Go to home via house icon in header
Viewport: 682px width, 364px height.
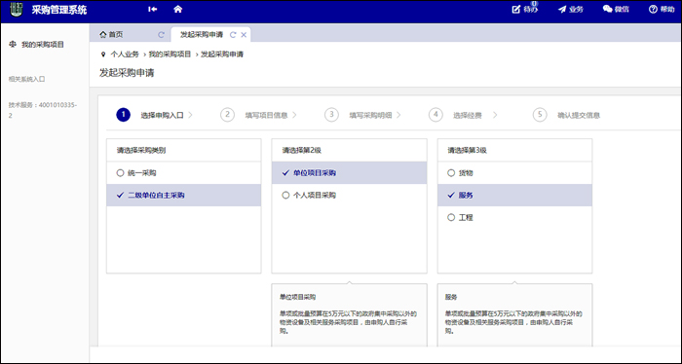(x=178, y=9)
